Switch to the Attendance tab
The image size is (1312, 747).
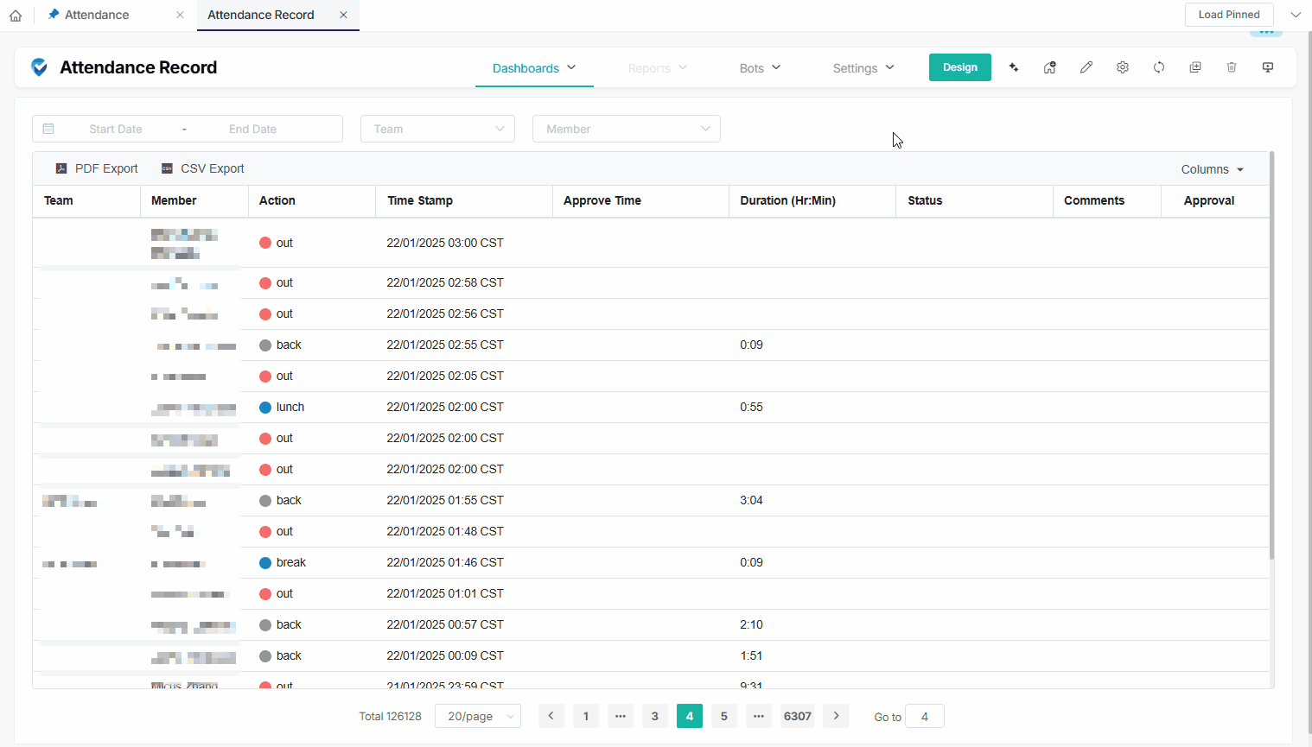click(97, 15)
